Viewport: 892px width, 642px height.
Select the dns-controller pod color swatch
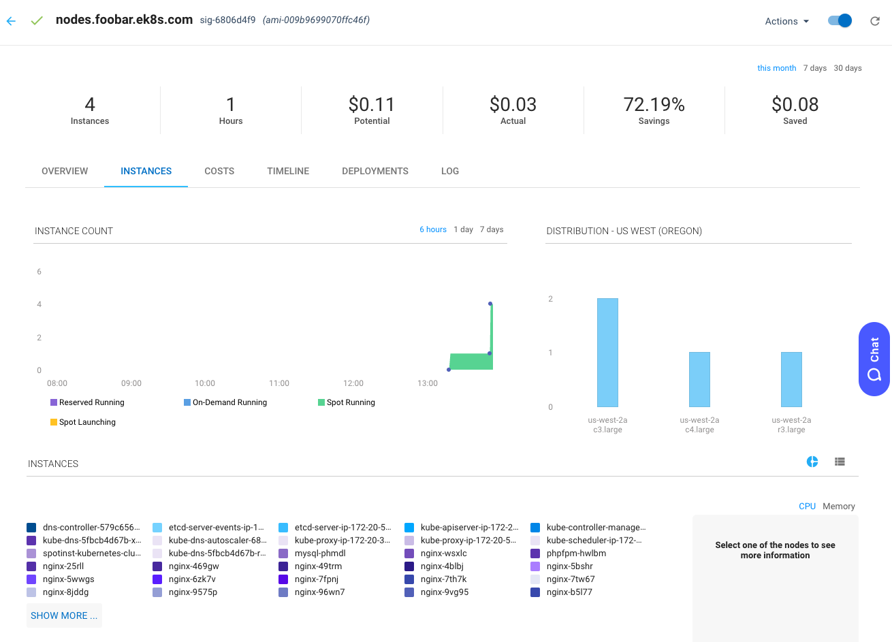tap(31, 528)
